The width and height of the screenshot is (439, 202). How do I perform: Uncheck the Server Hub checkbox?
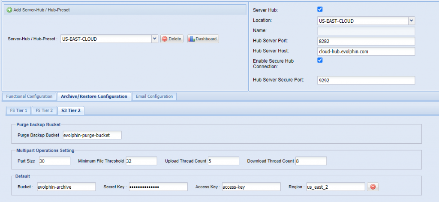pyautogui.click(x=320, y=9)
